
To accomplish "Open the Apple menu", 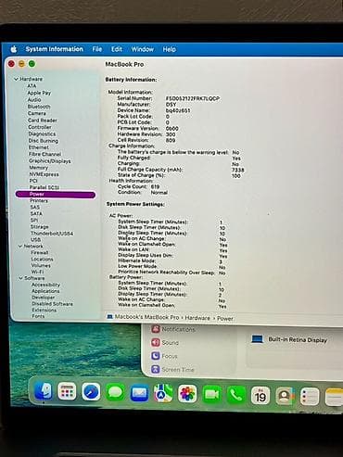I will pyautogui.click(x=14, y=49).
